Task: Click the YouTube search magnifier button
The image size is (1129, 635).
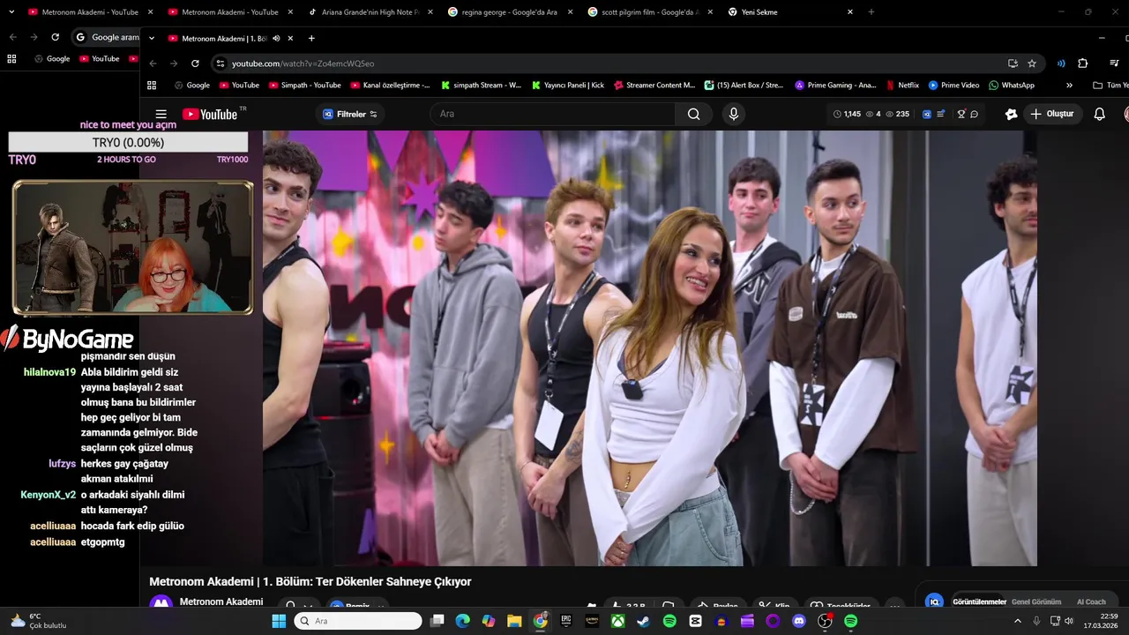Action: click(694, 114)
